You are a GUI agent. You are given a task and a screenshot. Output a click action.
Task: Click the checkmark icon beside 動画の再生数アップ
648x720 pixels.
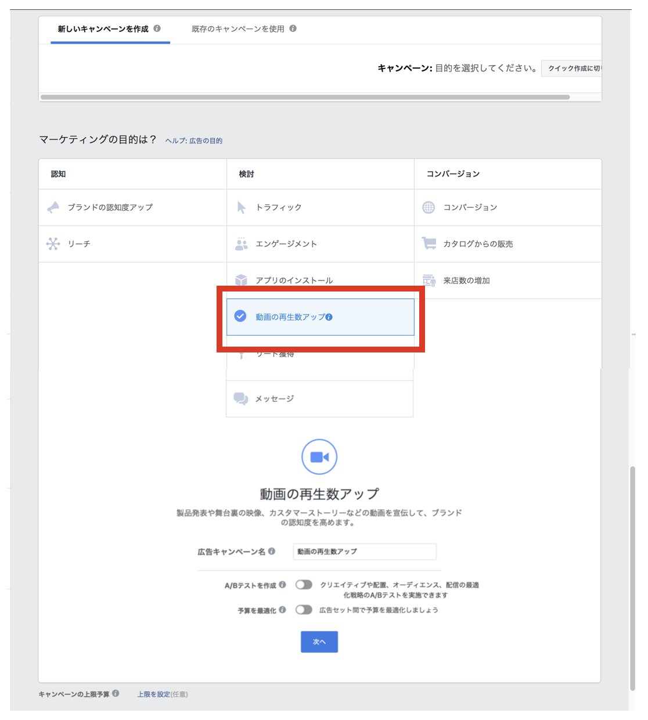click(240, 316)
